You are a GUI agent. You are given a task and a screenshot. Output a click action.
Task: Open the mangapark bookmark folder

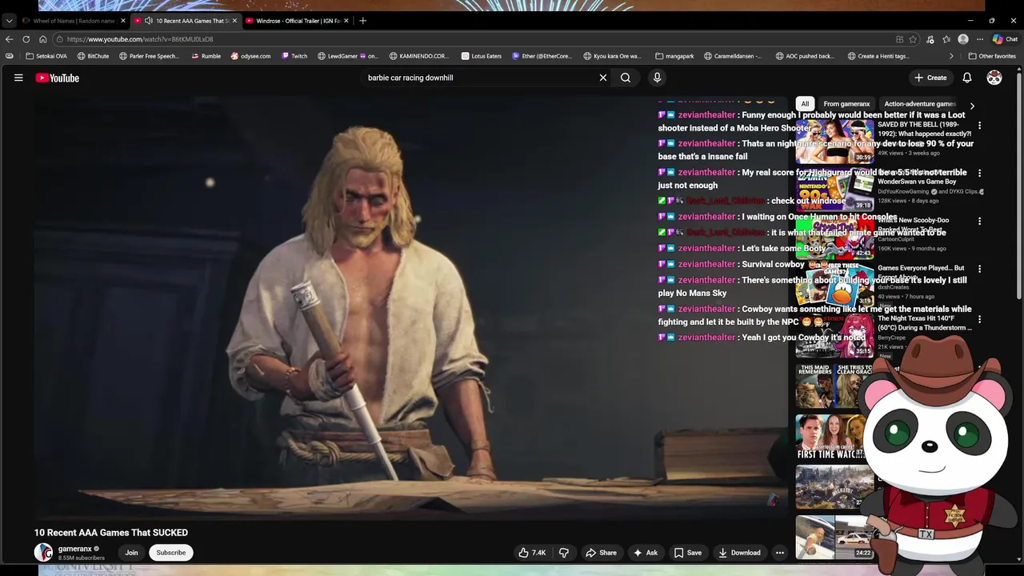click(674, 56)
